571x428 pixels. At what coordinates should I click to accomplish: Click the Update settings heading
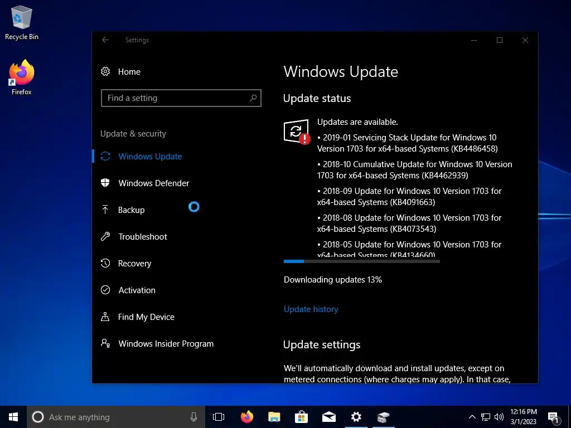(322, 344)
